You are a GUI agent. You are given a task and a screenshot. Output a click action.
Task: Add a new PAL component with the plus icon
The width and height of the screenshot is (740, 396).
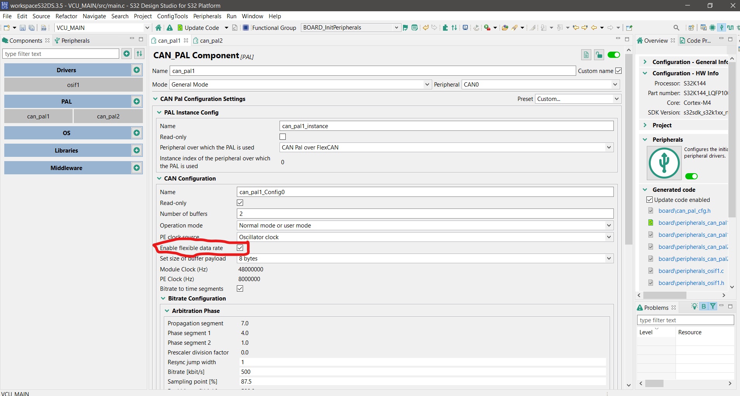point(137,101)
